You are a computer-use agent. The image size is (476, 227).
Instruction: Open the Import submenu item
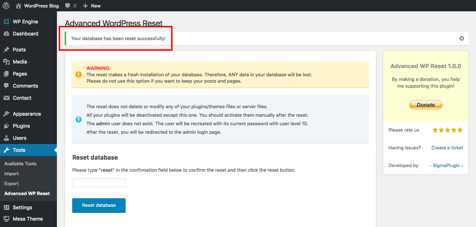(11, 173)
